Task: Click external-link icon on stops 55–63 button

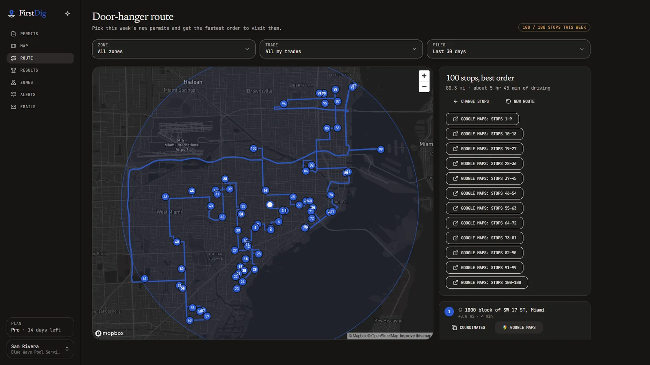Action: point(455,208)
